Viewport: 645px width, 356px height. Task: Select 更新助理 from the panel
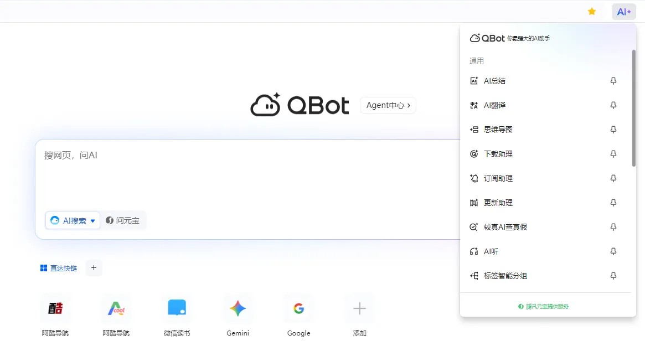(x=498, y=202)
